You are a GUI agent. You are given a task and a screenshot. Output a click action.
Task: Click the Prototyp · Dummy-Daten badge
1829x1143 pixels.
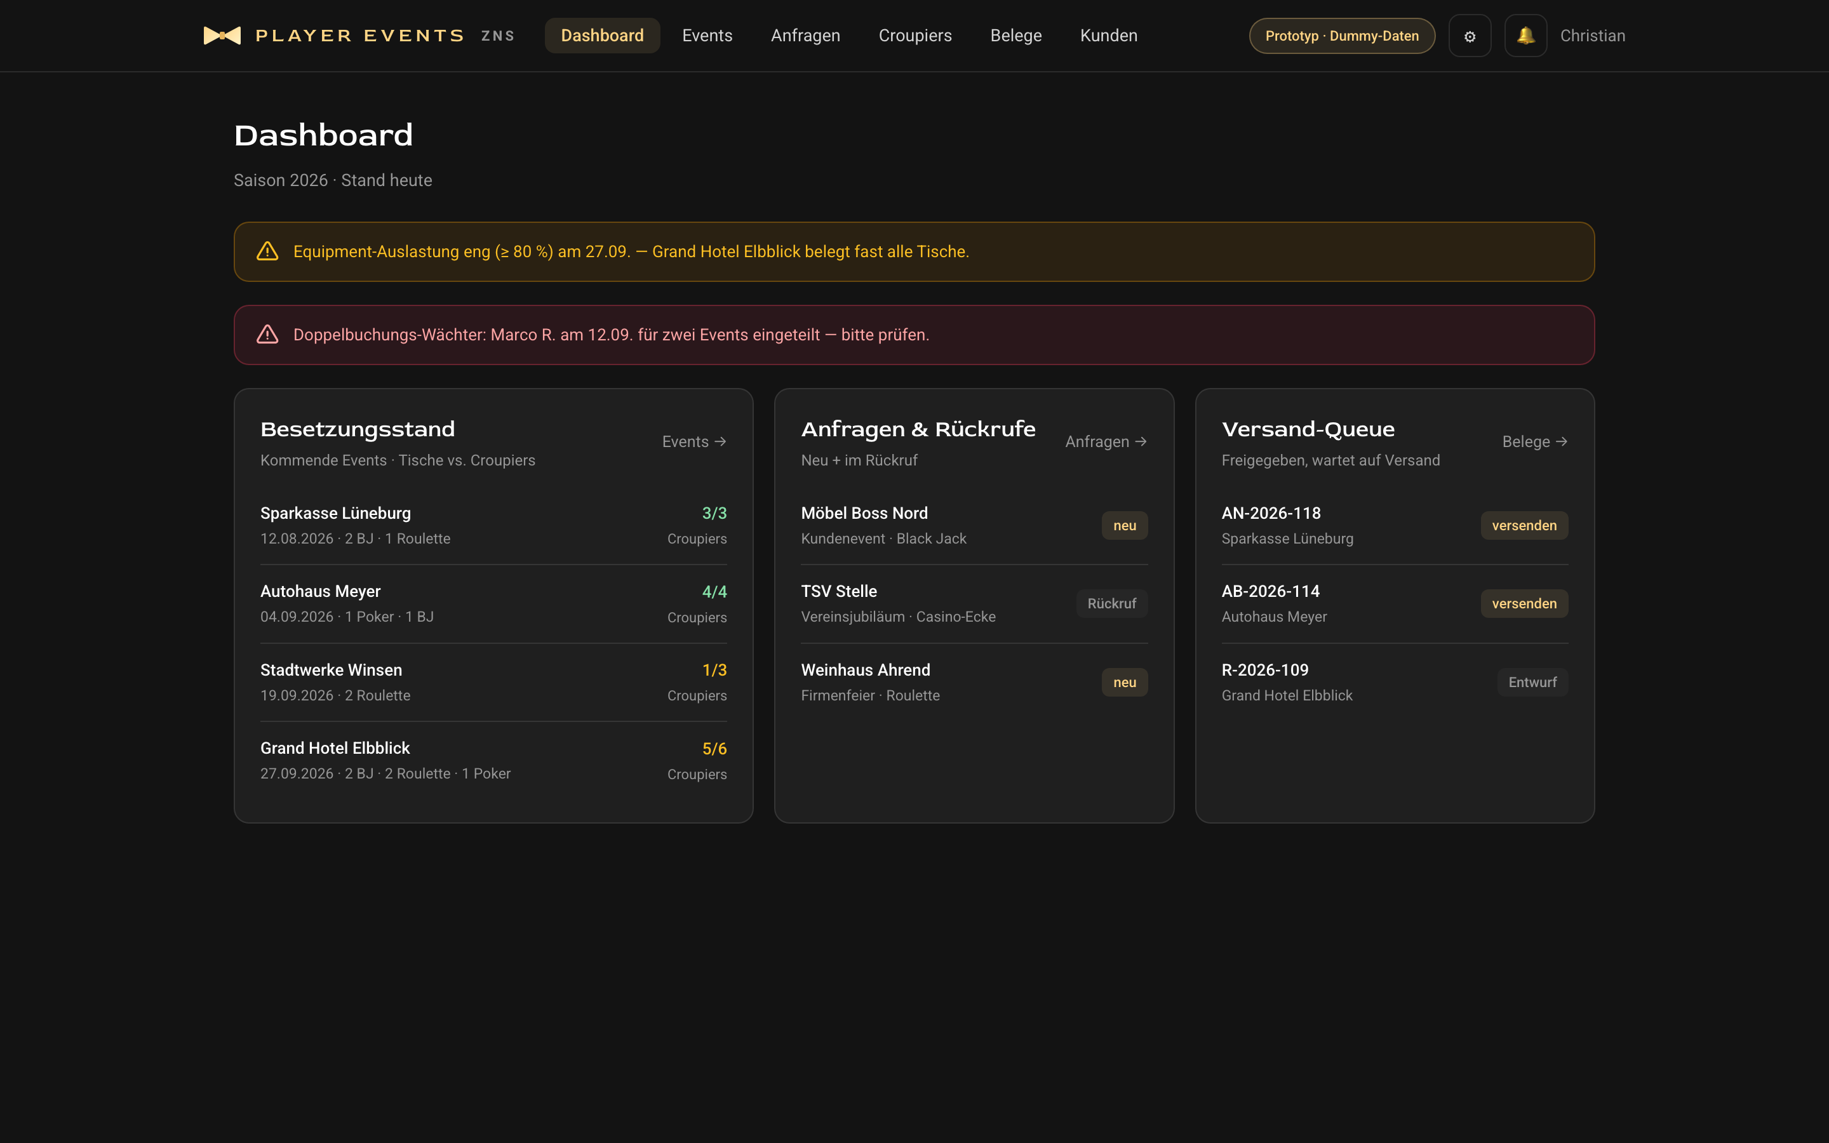pyautogui.click(x=1341, y=36)
